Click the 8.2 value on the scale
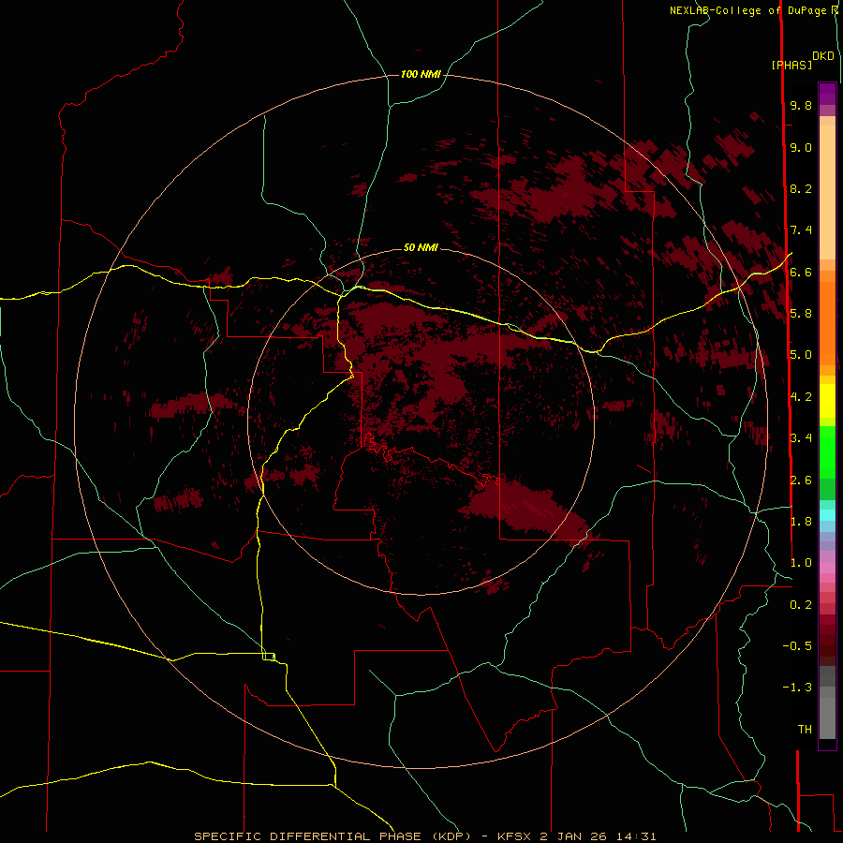Viewport: 843px width, 843px height. pos(801,188)
